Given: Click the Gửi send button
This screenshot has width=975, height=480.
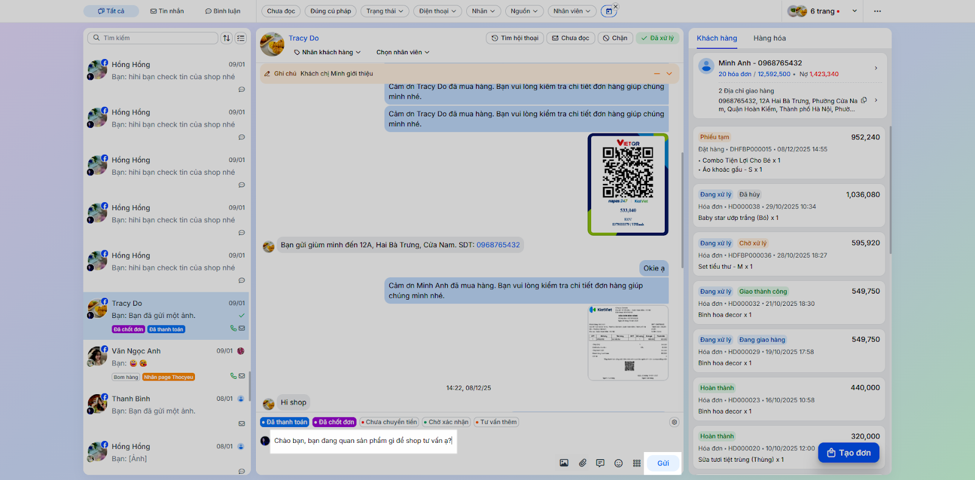Looking at the screenshot, I should pyautogui.click(x=663, y=463).
